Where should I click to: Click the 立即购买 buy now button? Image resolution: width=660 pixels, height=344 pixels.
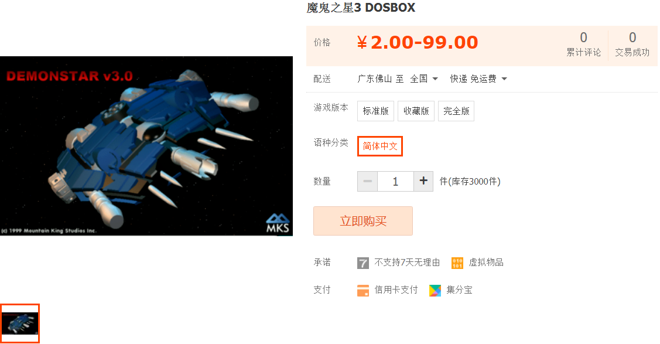363,221
